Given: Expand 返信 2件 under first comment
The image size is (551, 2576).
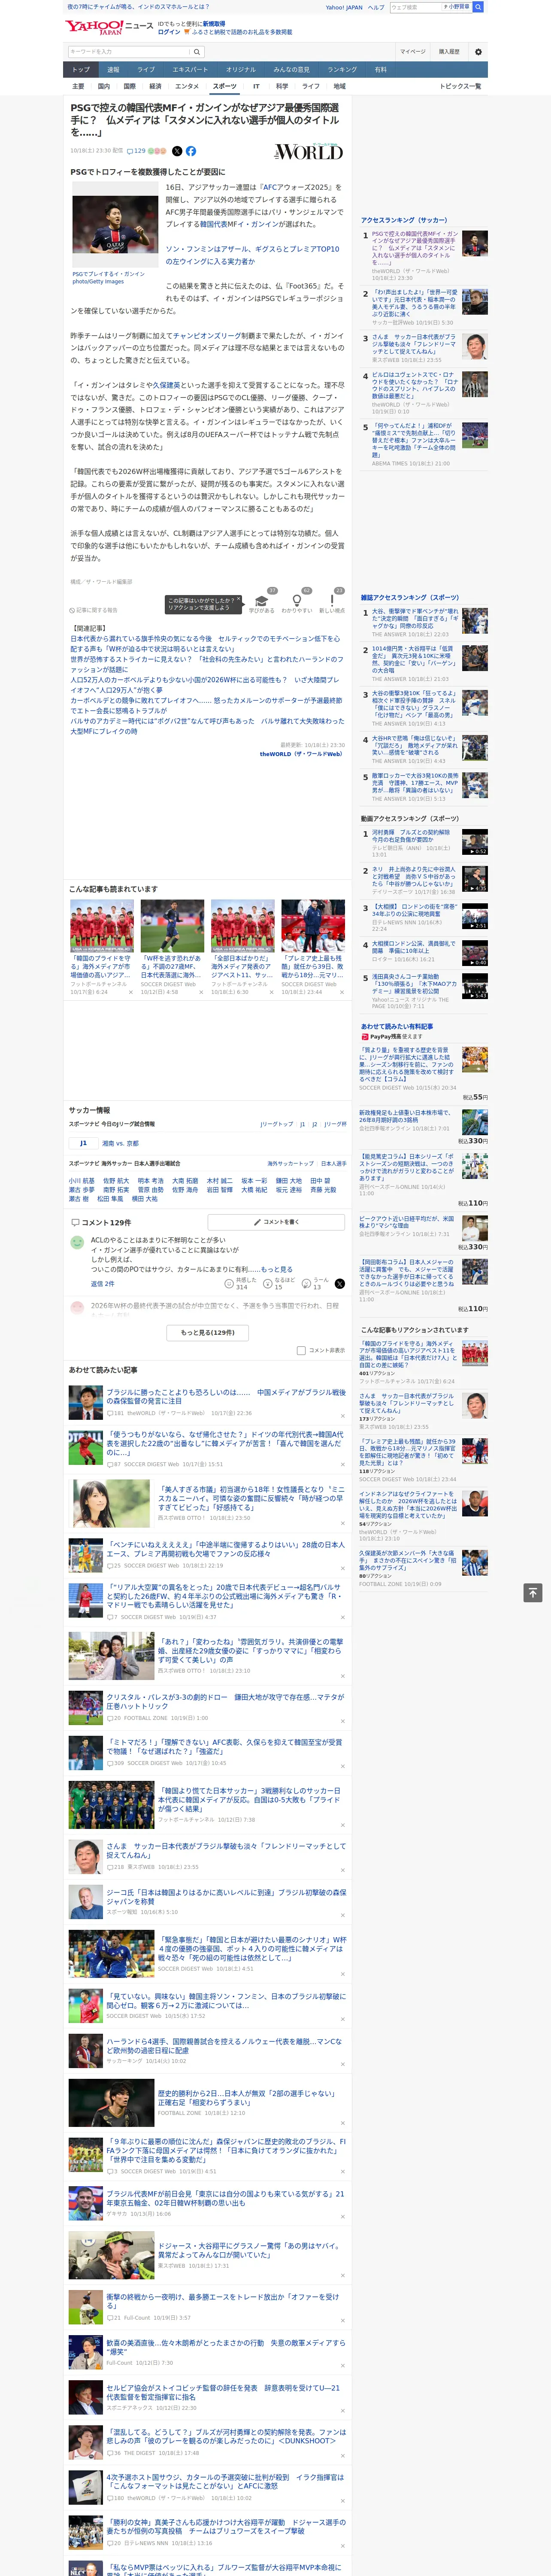Looking at the screenshot, I should [x=102, y=1284].
